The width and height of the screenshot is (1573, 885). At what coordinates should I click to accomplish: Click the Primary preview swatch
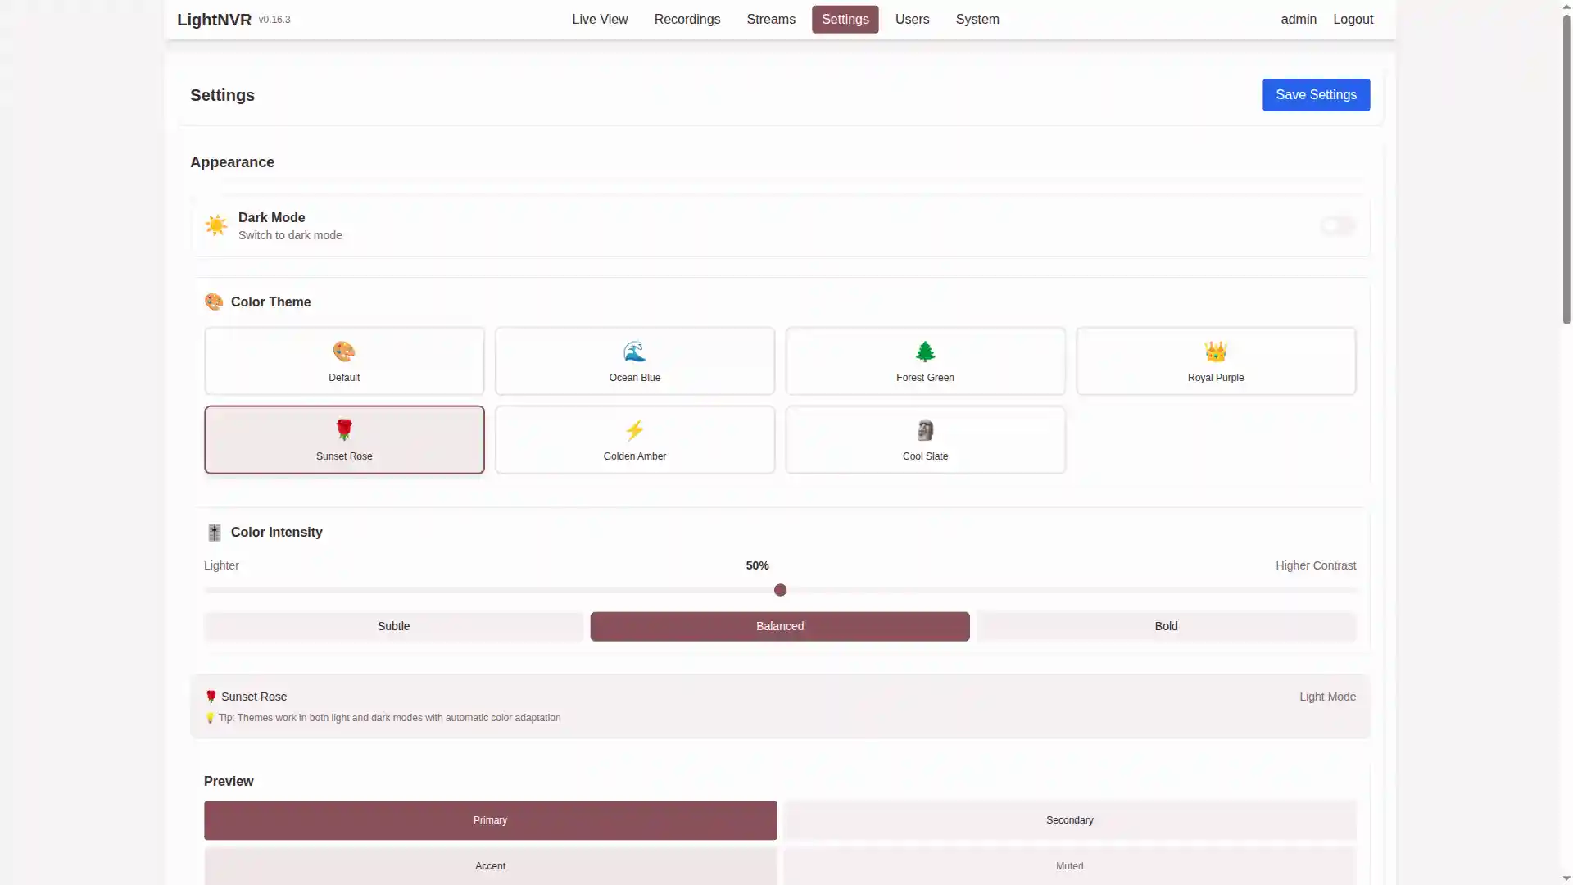(x=490, y=820)
